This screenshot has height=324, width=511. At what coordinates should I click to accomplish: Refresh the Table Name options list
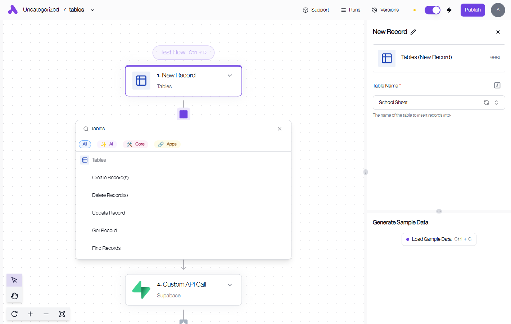pyautogui.click(x=487, y=103)
